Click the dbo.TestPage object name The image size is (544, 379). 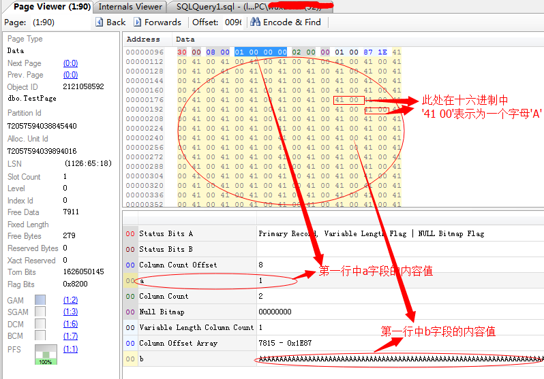pos(32,99)
